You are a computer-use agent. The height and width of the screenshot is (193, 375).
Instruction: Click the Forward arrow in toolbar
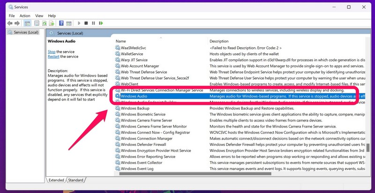click(17, 23)
